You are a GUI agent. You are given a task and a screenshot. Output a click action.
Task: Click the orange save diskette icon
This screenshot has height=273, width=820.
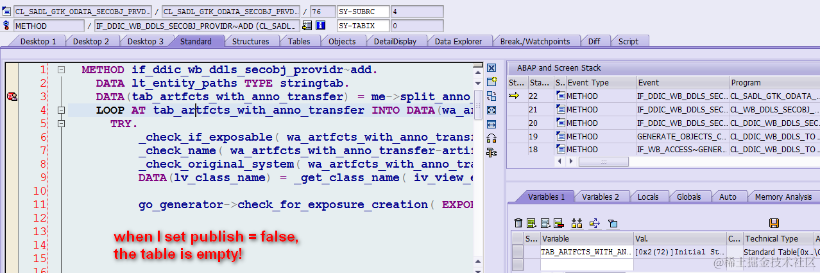[774, 223]
